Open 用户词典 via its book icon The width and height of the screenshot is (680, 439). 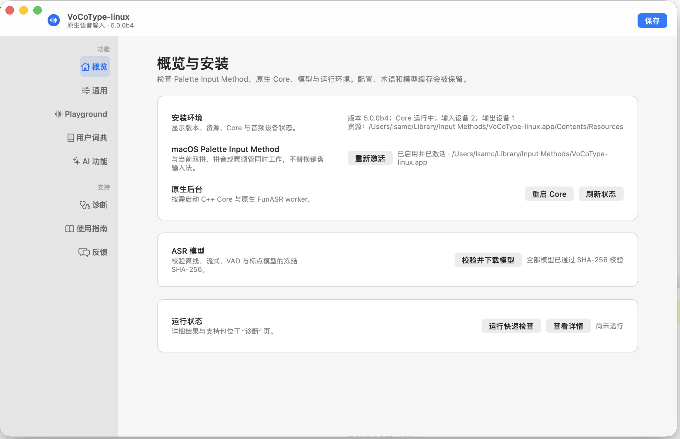[71, 138]
